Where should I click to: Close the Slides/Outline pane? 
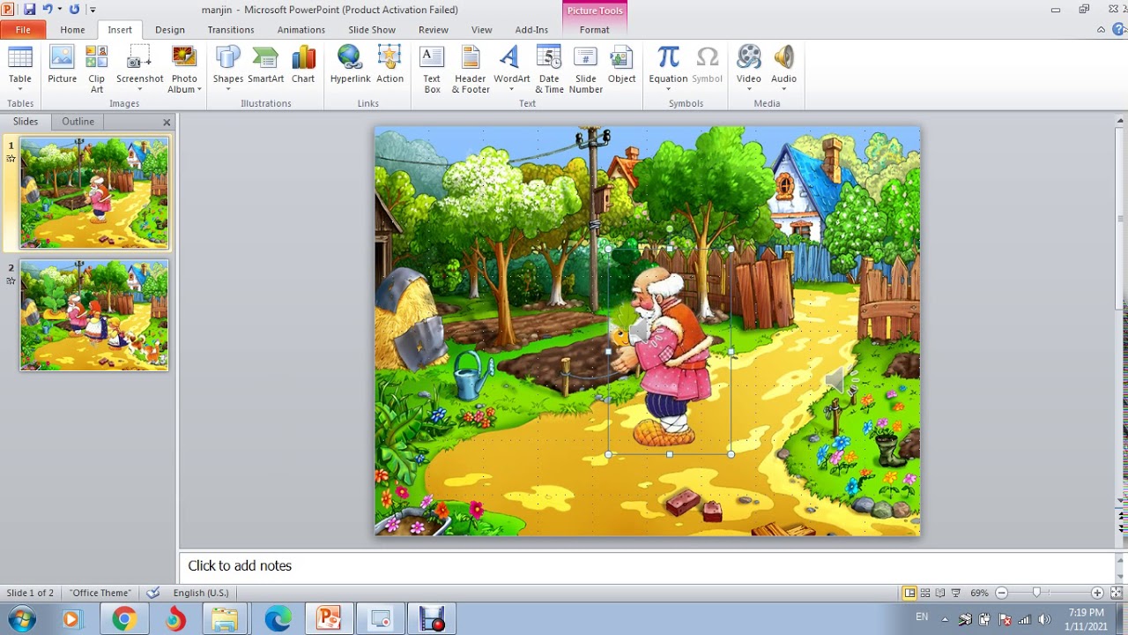click(167, 123)
